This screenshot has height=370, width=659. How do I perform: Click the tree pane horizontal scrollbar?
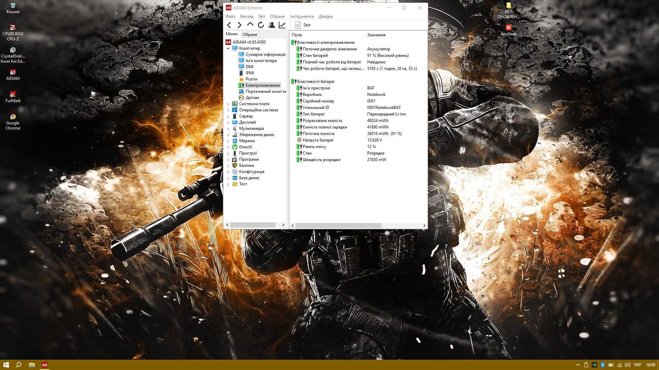coord(253,225)
